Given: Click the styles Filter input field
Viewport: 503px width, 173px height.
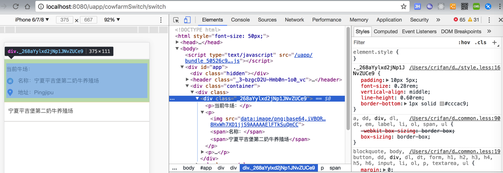Looking at the screenshot, I should point(404,42).
